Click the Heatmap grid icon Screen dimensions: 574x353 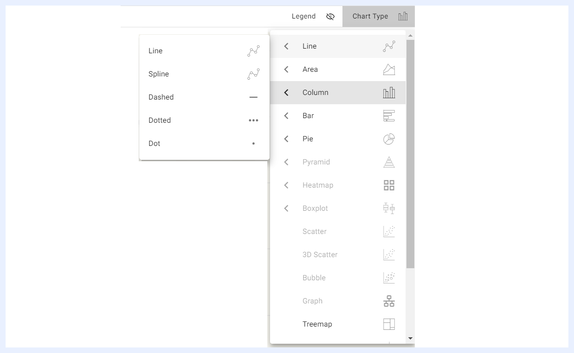(389, 185)
